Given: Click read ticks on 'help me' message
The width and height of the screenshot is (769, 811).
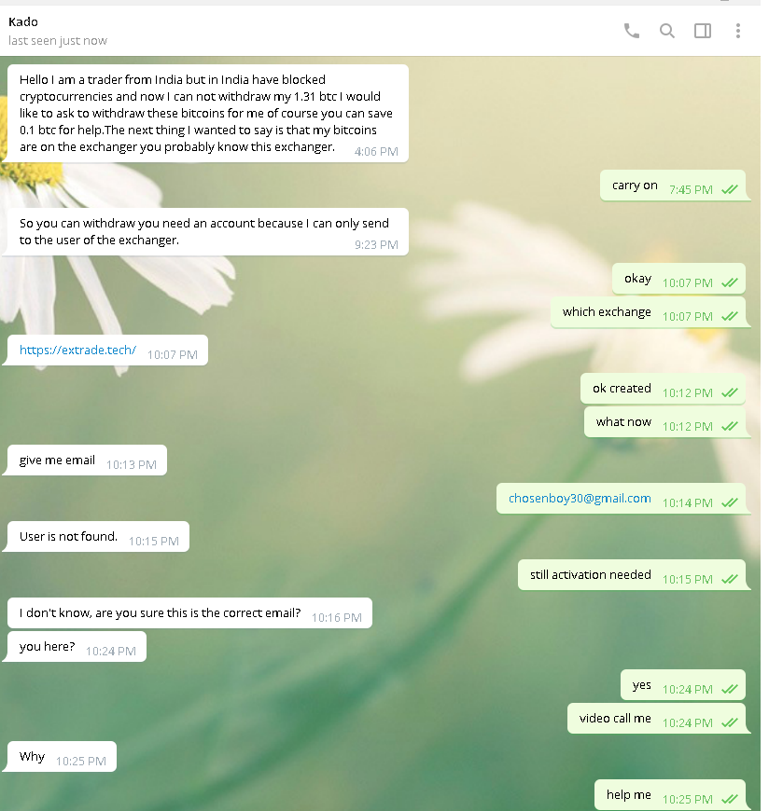Looking at the screenshot, I should (x=730, y=799).
